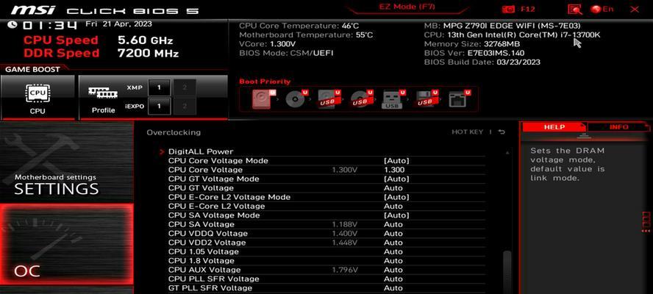
Task: Select the network boot device icon
Action: point(459,99)
